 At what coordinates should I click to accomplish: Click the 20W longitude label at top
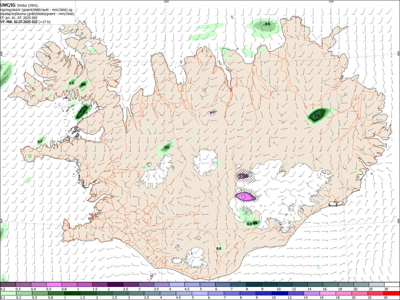[x=166, y=2]
